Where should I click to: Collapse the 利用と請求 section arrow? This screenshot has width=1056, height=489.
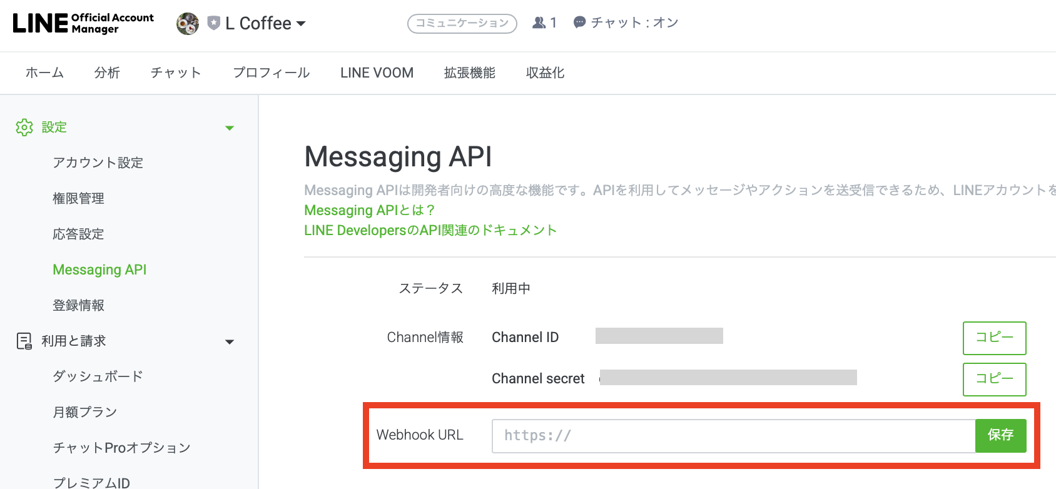230,342
